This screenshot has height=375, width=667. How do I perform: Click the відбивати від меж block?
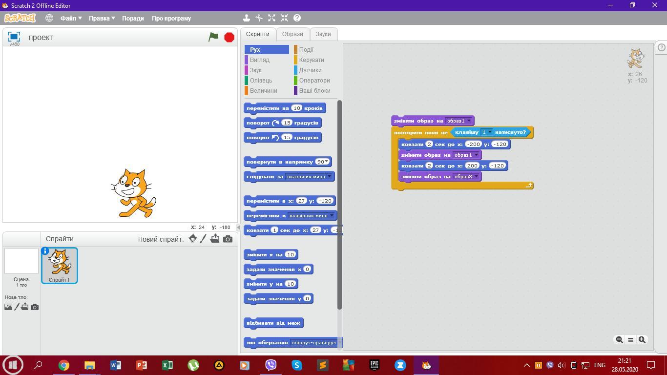[x=273, y=323]
